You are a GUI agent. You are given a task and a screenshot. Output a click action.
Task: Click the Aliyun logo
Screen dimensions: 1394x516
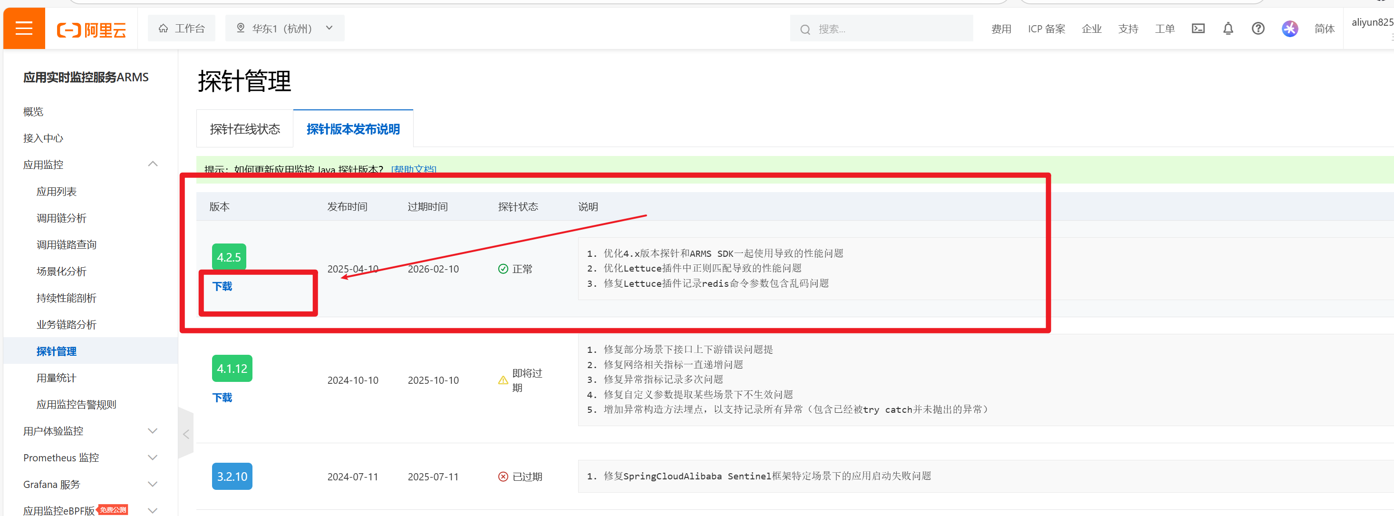click(91, 29)
